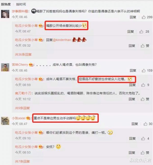153x165 pixels.
Task: Reply to the first comment at 08:46
Action: point(133,17)
